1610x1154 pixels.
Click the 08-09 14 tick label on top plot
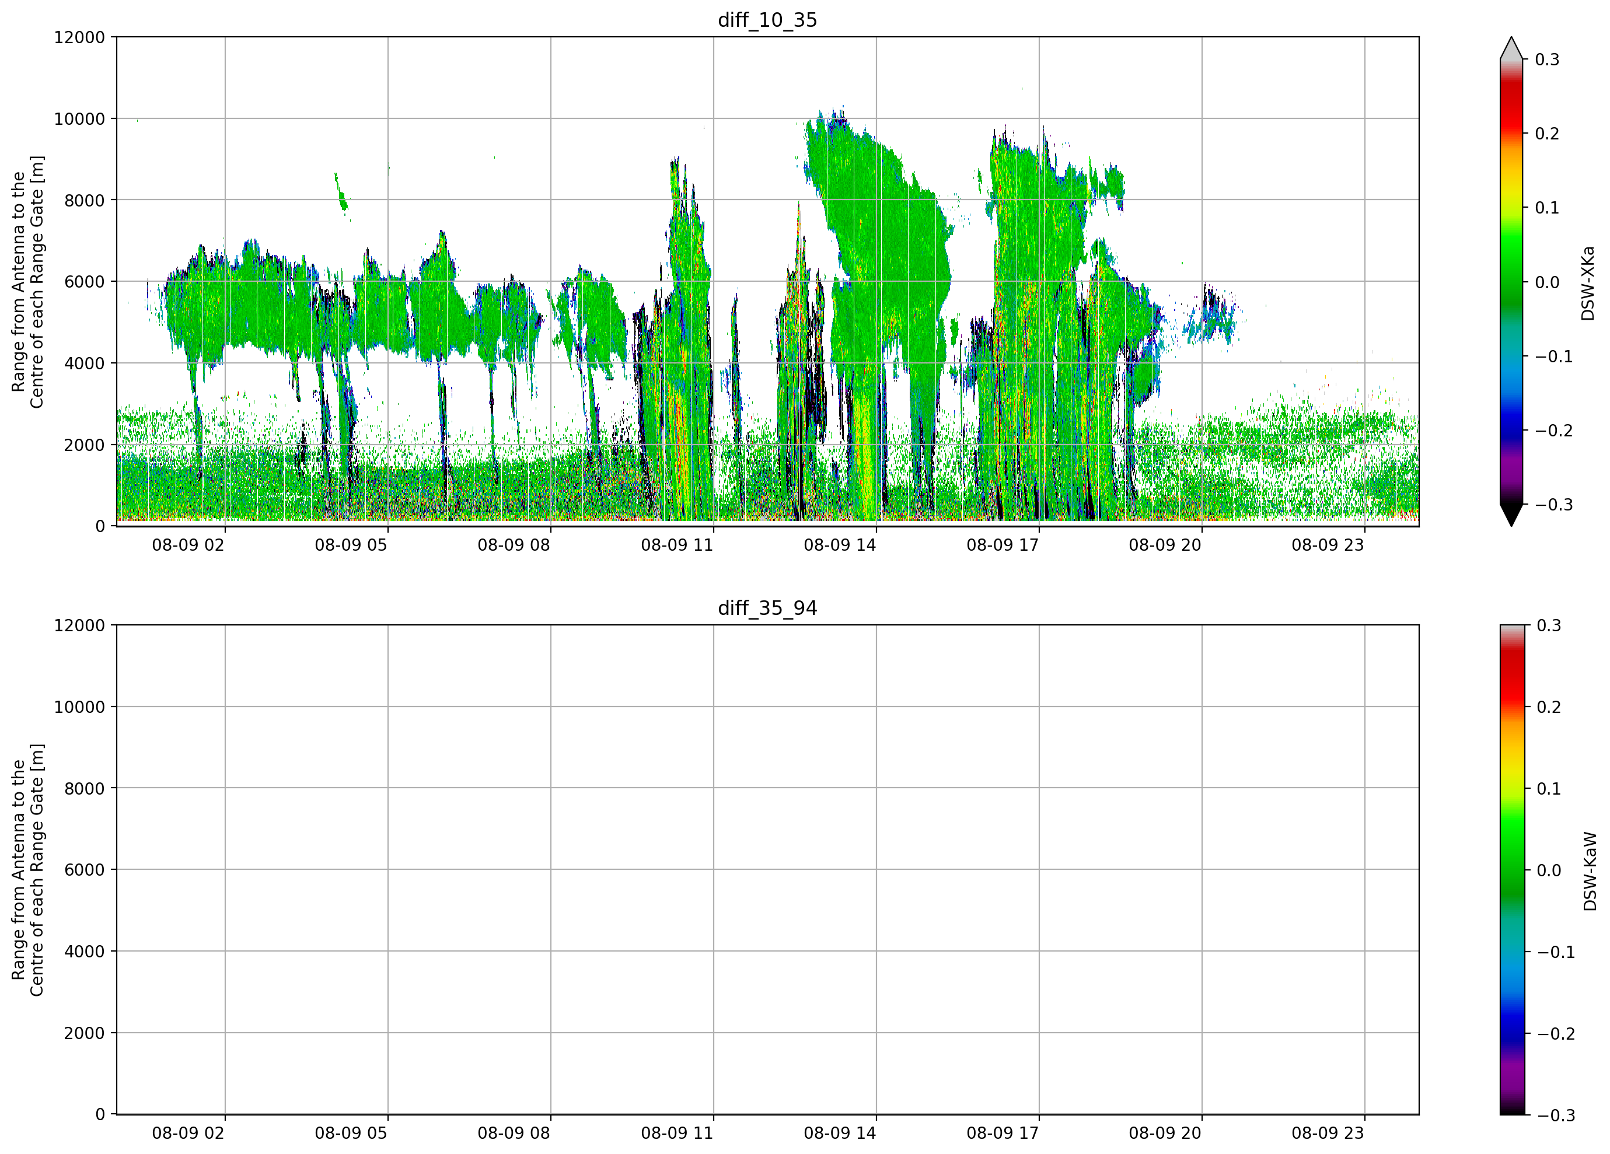[840, 545]
